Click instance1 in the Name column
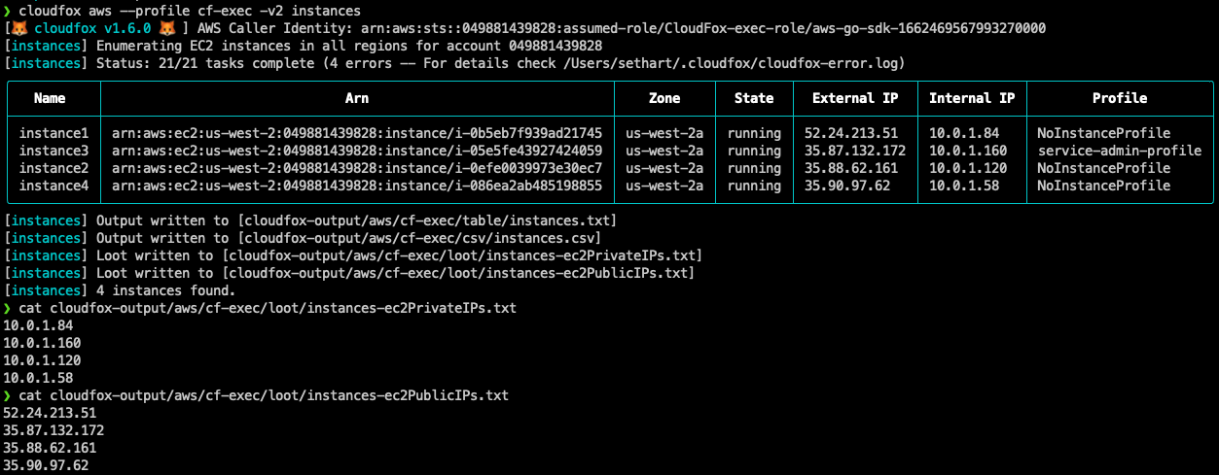 pyautogui.click(x=54, y=133)
